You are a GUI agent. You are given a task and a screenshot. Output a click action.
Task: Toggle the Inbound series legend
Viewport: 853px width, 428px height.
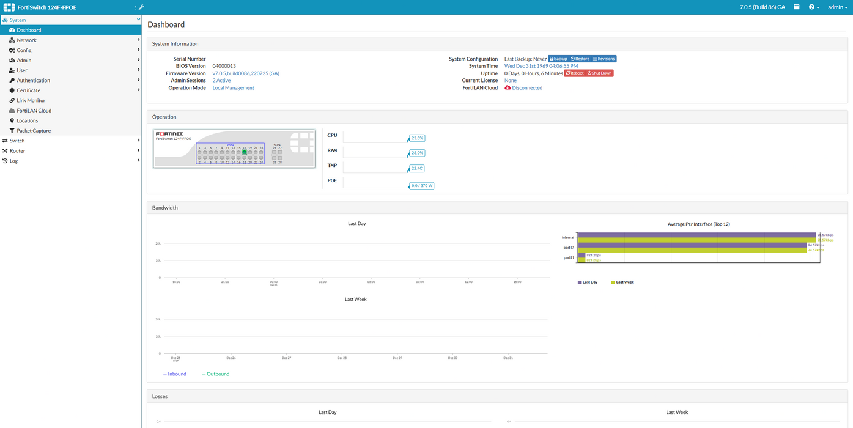click(174, 374)
